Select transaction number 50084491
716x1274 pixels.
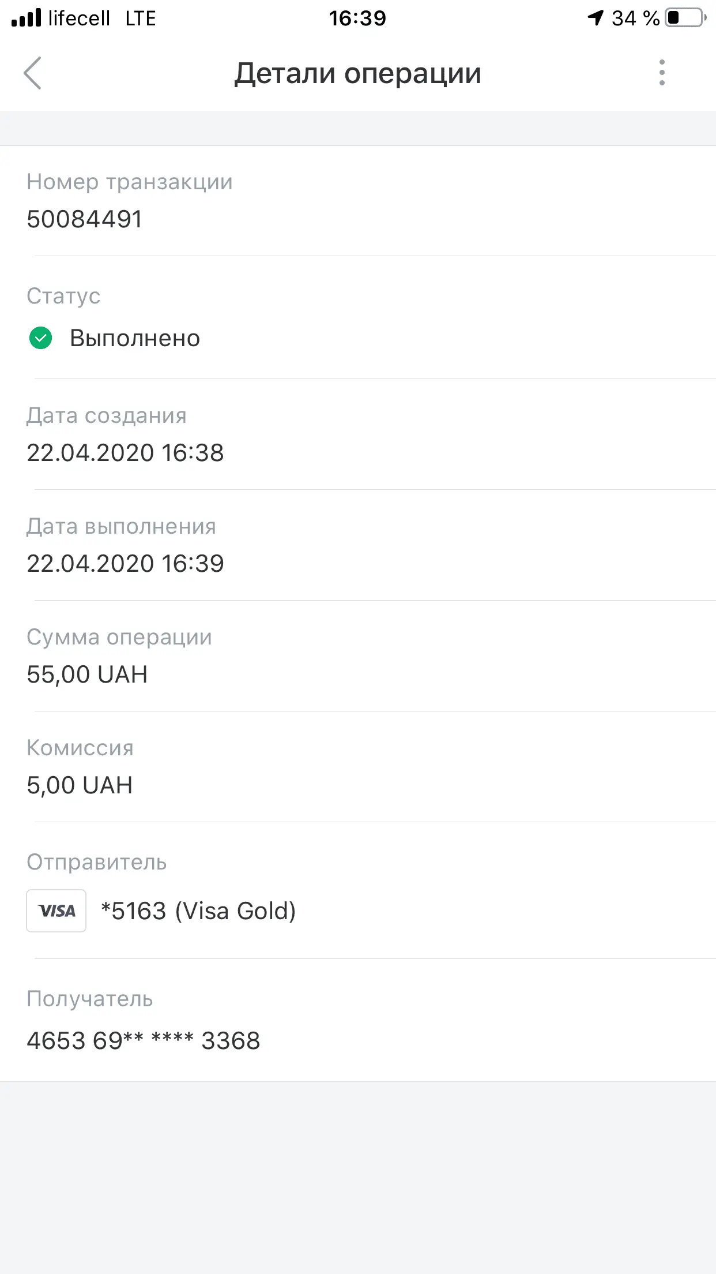[85, 219]
